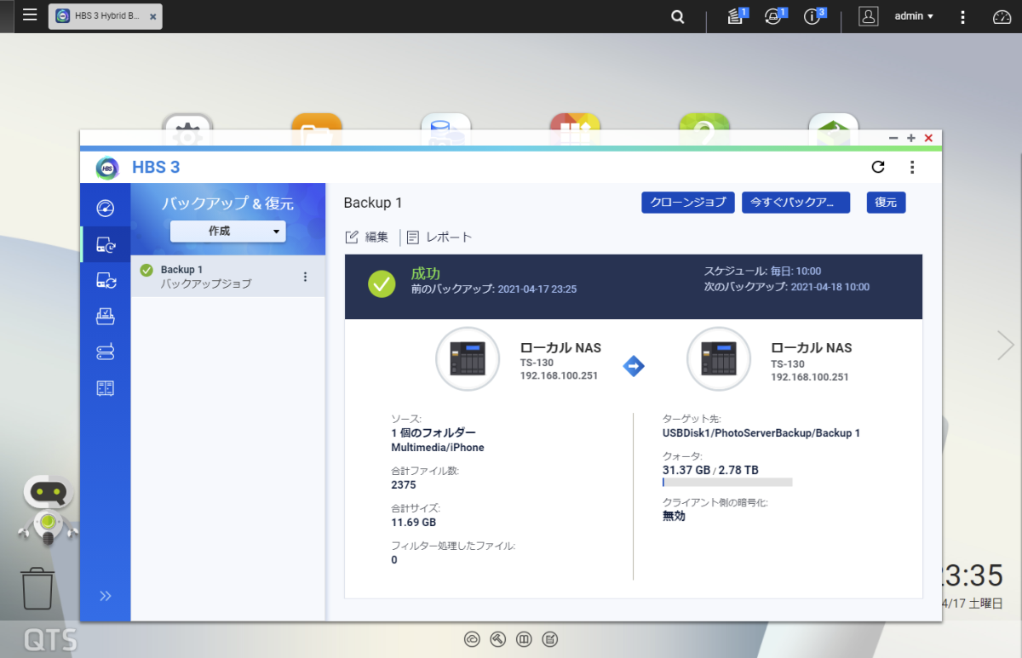Close the HBS 3 taskbar tab
This screenshot has height=658, width=1022.
click(152, 17)
